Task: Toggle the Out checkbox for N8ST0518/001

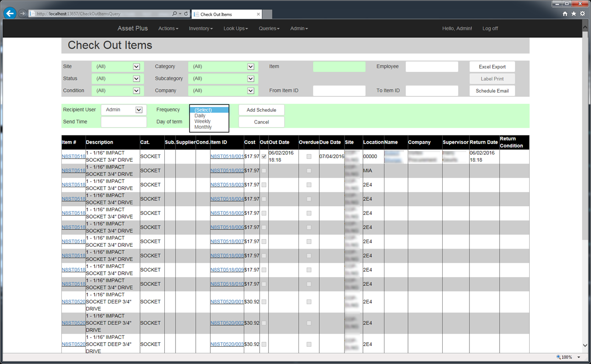Action: click(x=264, y=156)
